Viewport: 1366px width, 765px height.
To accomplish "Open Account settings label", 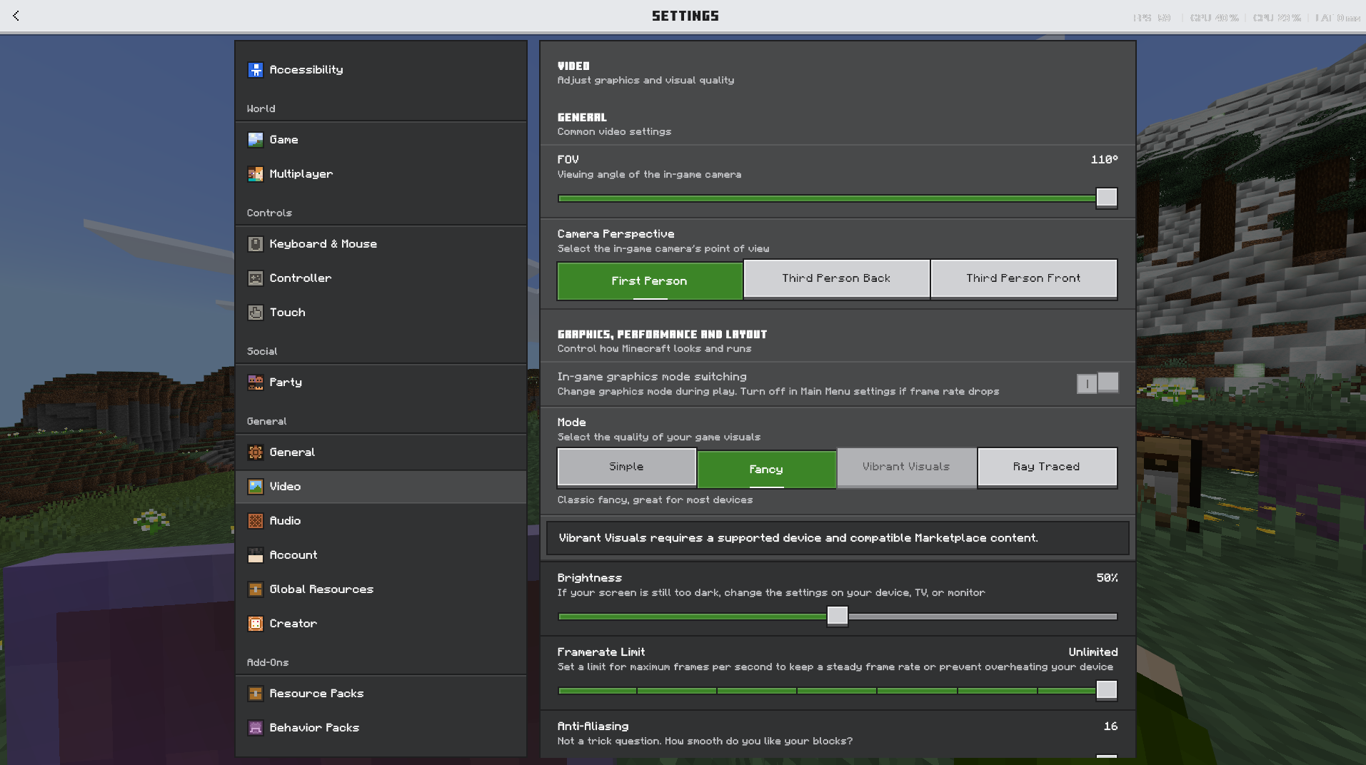I will (293, 555).
